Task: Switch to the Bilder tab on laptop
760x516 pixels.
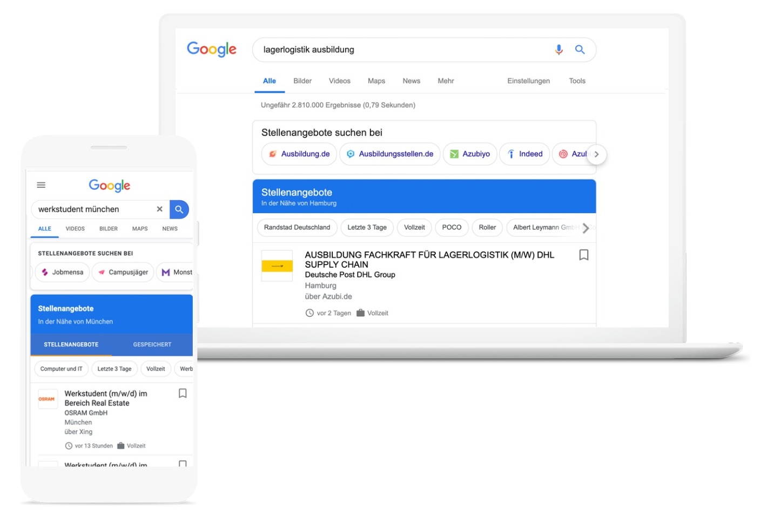Action: click(x=302, y=81)
